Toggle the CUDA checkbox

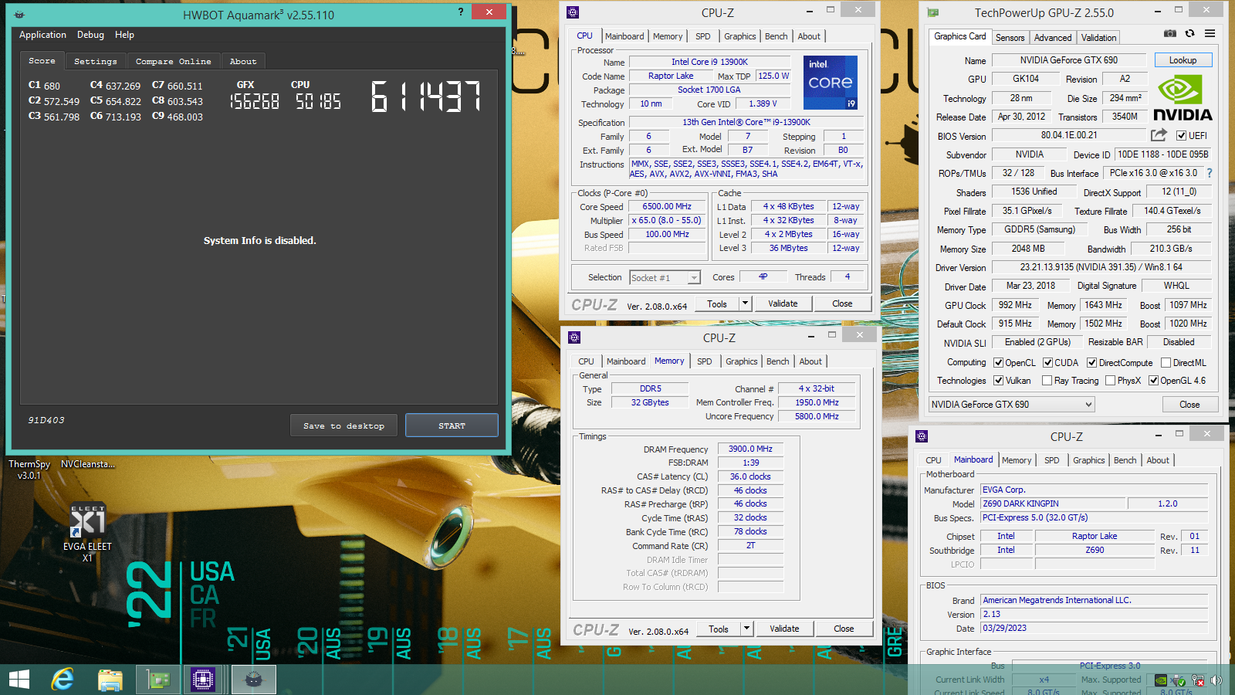(x=1047, y=363)
